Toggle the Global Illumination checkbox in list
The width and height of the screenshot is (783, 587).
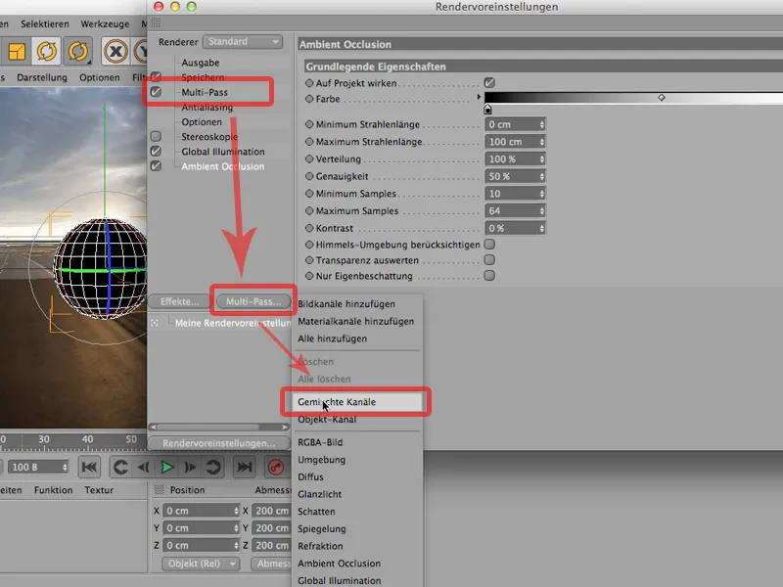tap(156, 152)
